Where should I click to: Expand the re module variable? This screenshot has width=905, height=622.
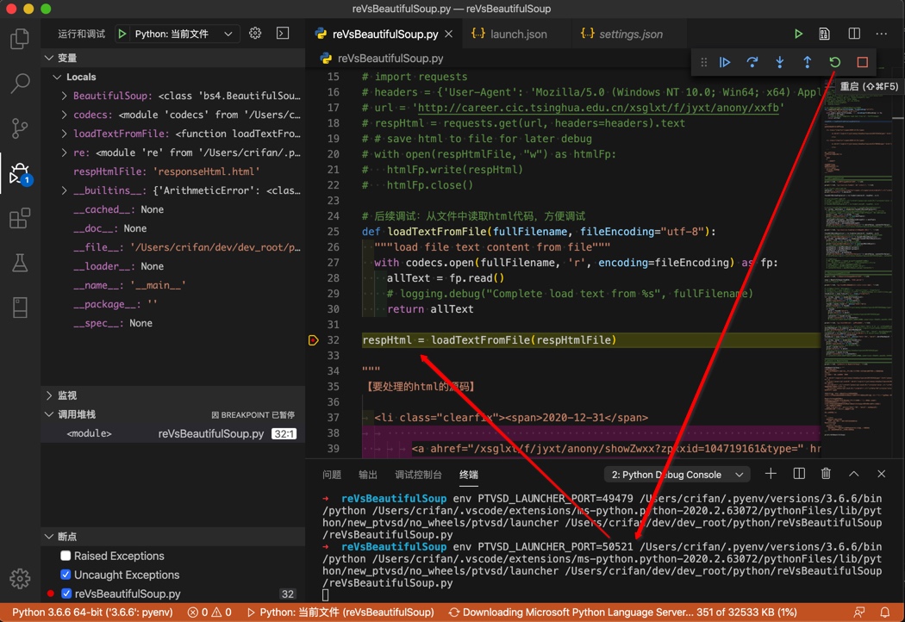click(x=64, y=152)
